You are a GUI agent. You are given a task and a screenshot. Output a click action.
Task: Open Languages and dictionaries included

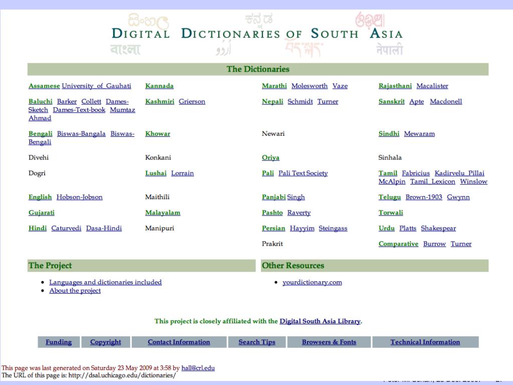105,282
